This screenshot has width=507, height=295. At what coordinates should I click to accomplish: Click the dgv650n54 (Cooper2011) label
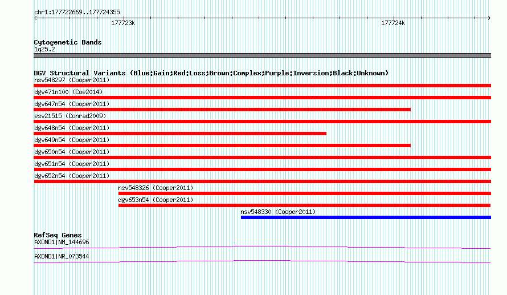72,152
